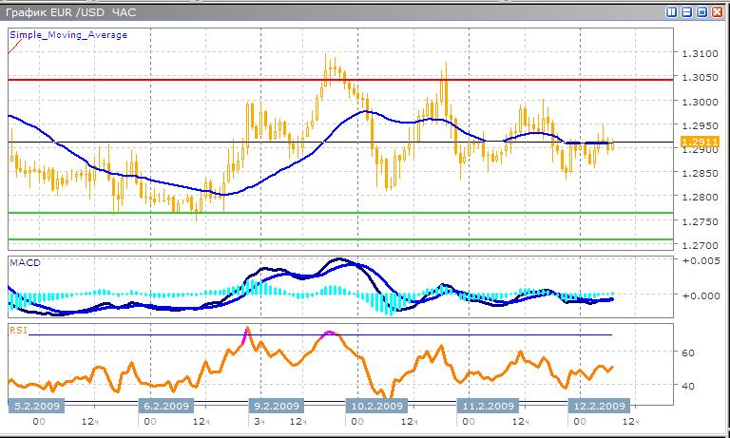Jump to the 9.2.2009 date marker
Viewport: 730px width, 438px height.
[276, 405]
